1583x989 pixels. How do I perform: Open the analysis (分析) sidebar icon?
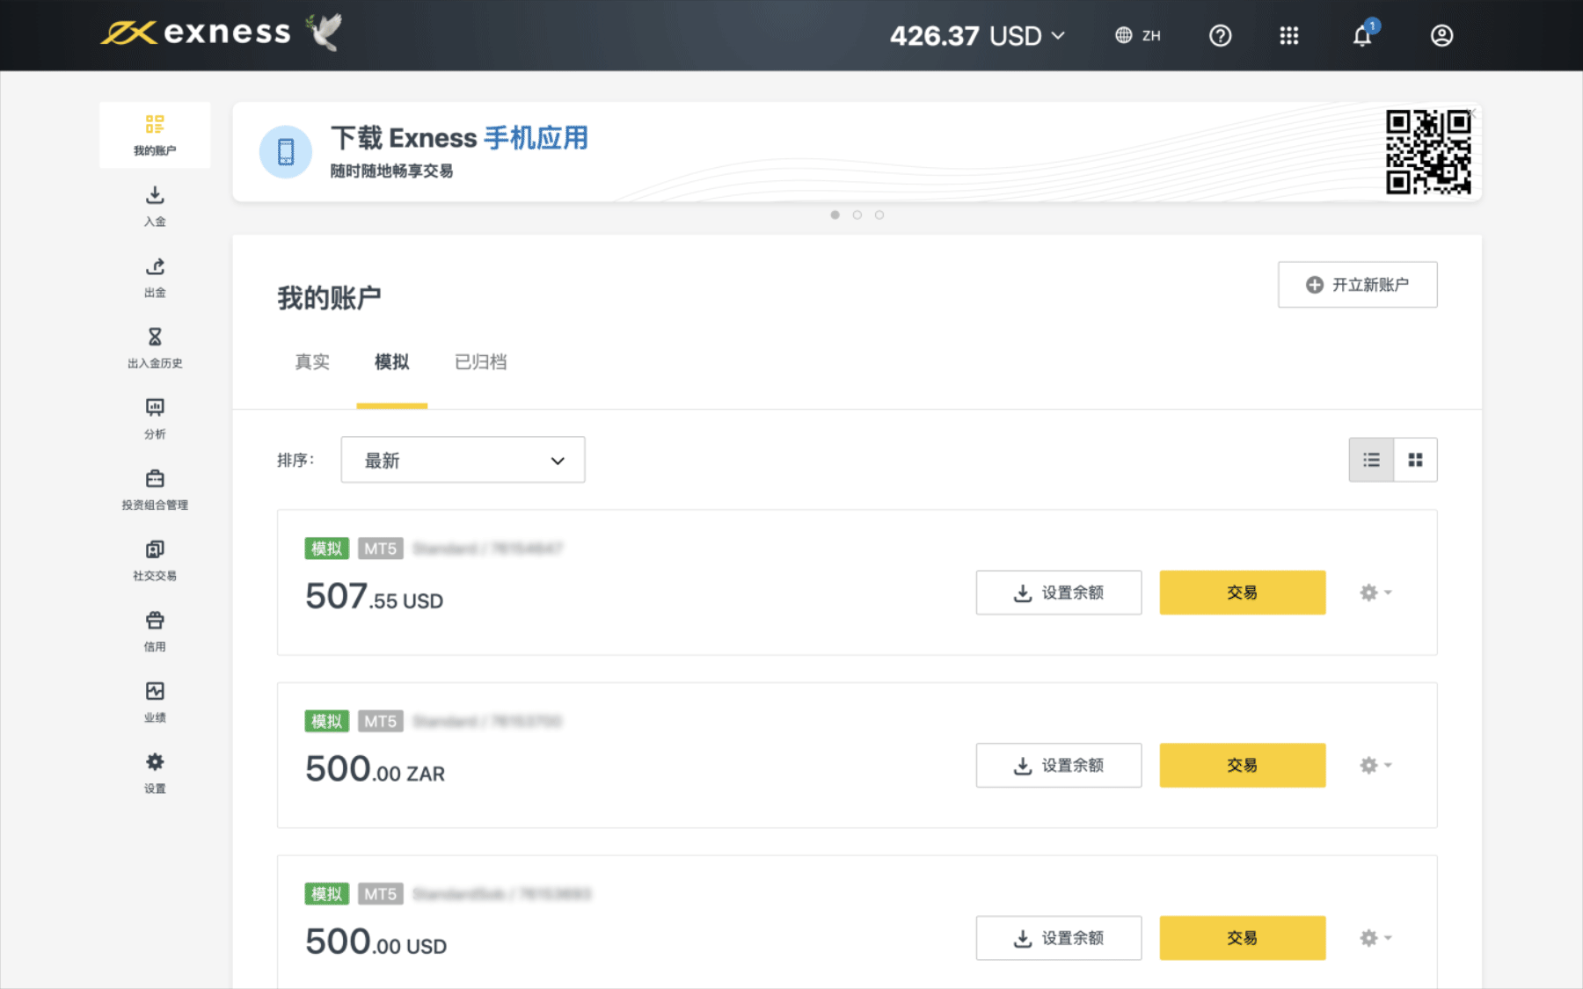[x=155, y=409]
